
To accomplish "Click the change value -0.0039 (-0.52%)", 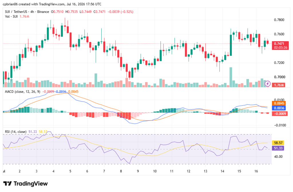I will [x=120, y=12].
